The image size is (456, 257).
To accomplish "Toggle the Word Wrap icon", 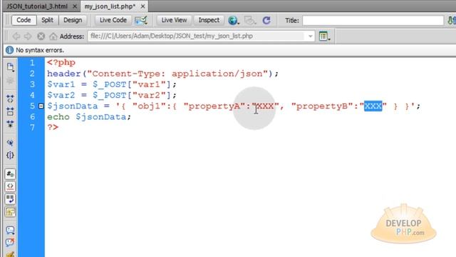I will [10, 199].
